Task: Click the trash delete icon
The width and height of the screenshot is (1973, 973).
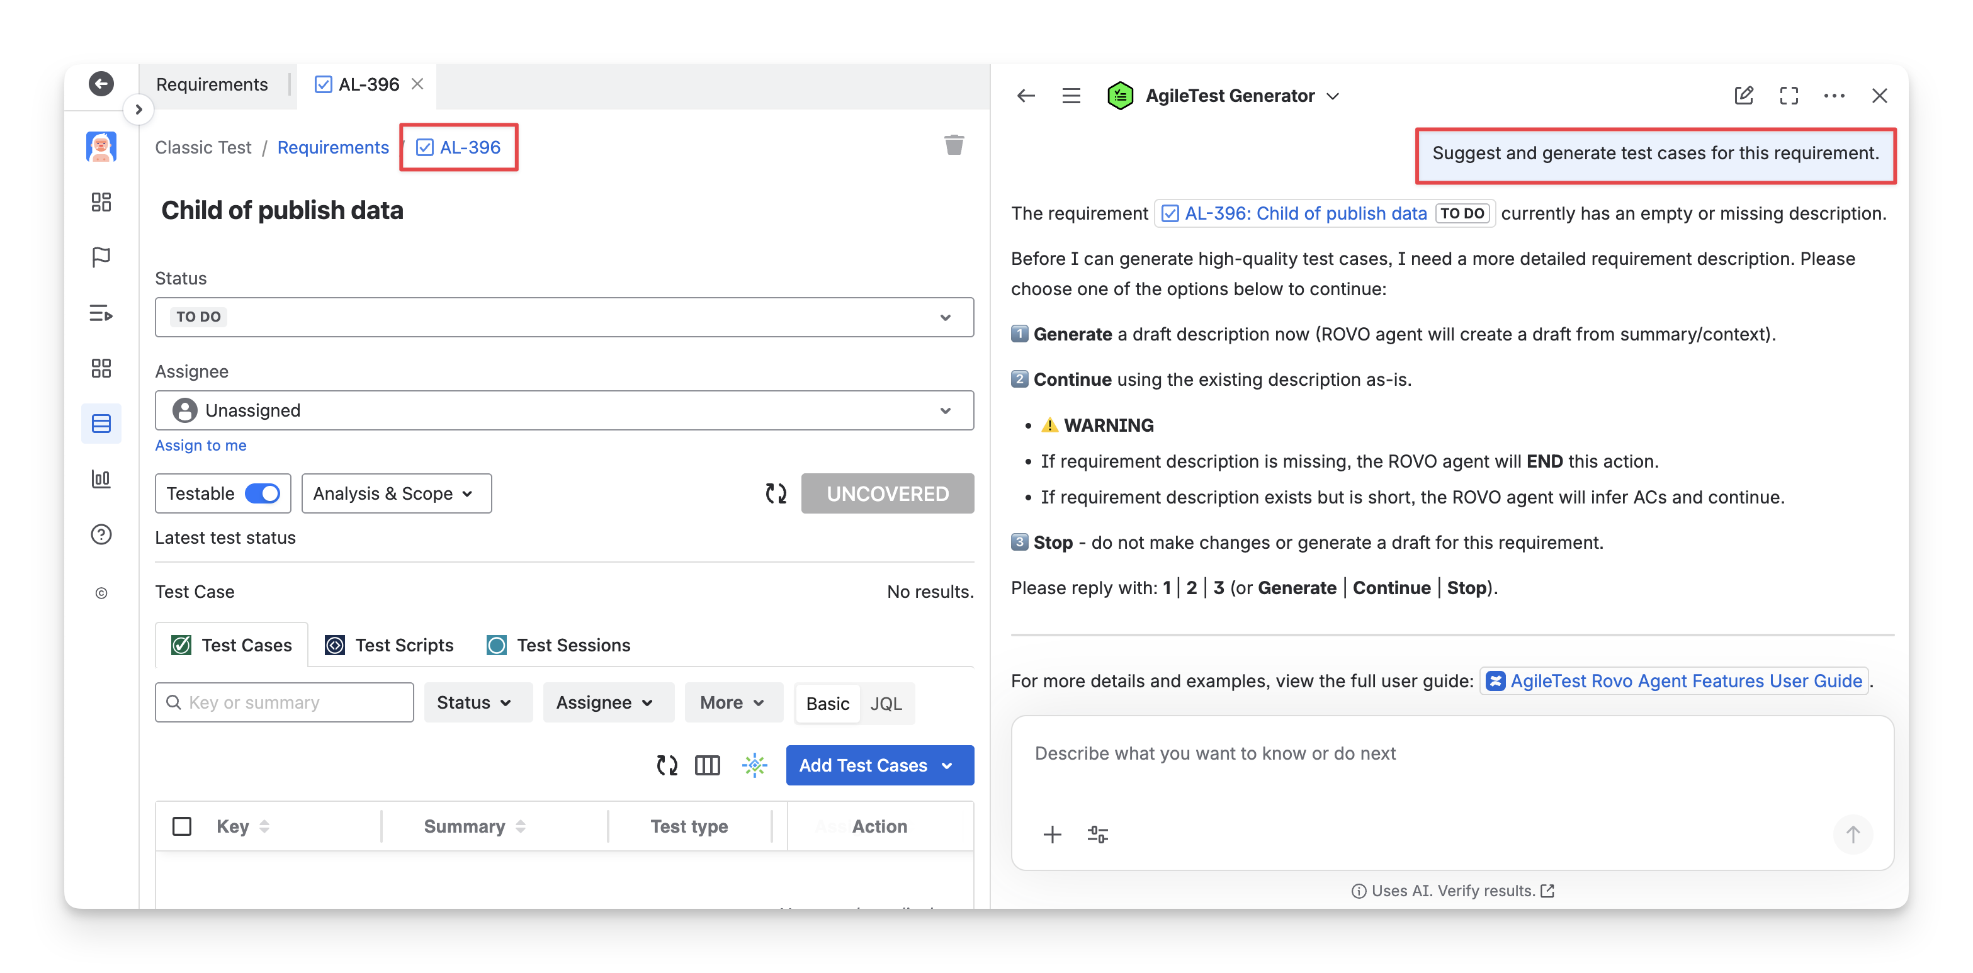Action: 954,145
